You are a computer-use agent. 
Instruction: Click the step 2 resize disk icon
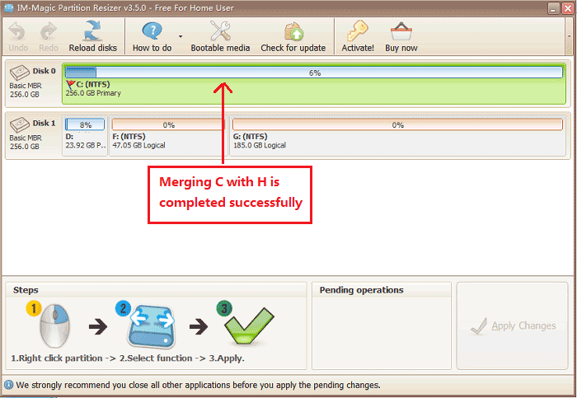tap(151, 325)
